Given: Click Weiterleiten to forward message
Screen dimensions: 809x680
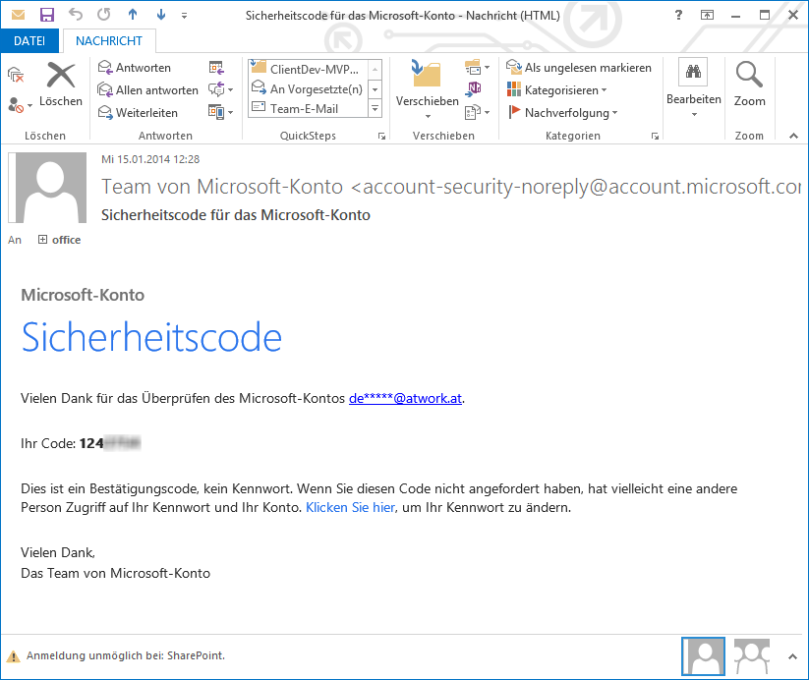Looking at the screenshot, I should click(x=138, y=112).
